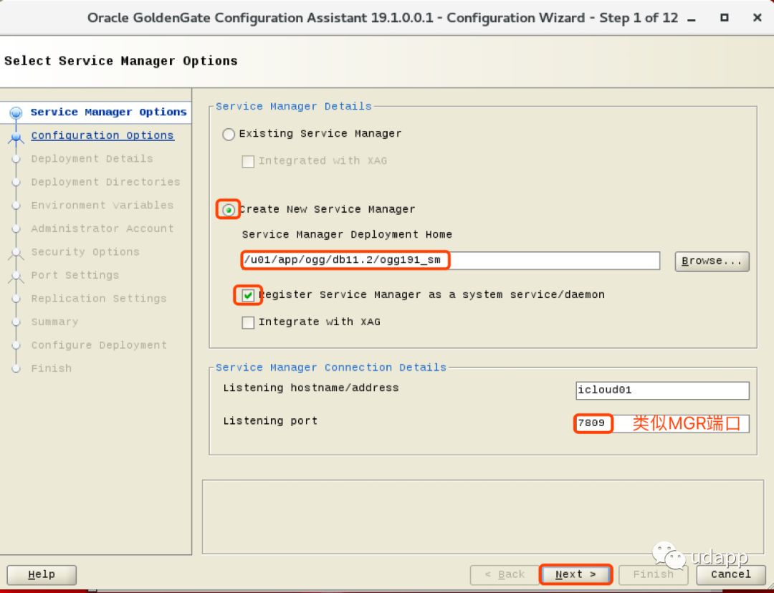Maximize the Configuration Wizard window
Viewport: 774px width, 593px height.
(725, 18)
